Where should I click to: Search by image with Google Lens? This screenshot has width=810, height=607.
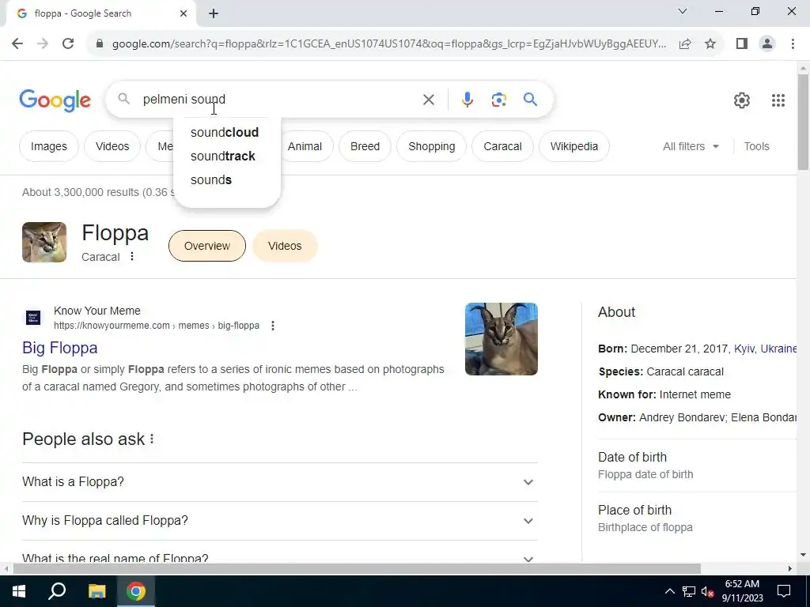[x=498, y=100]
